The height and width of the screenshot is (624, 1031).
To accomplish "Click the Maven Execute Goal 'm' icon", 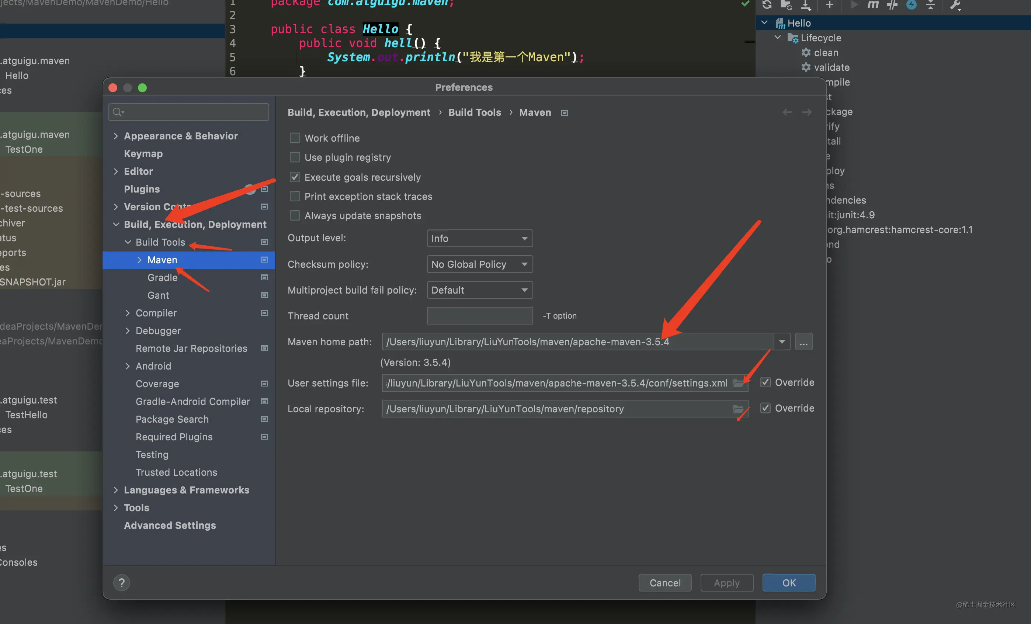I will pos(872,4).
